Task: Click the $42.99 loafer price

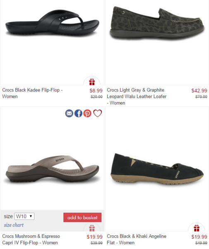Action: coord(199,90)
